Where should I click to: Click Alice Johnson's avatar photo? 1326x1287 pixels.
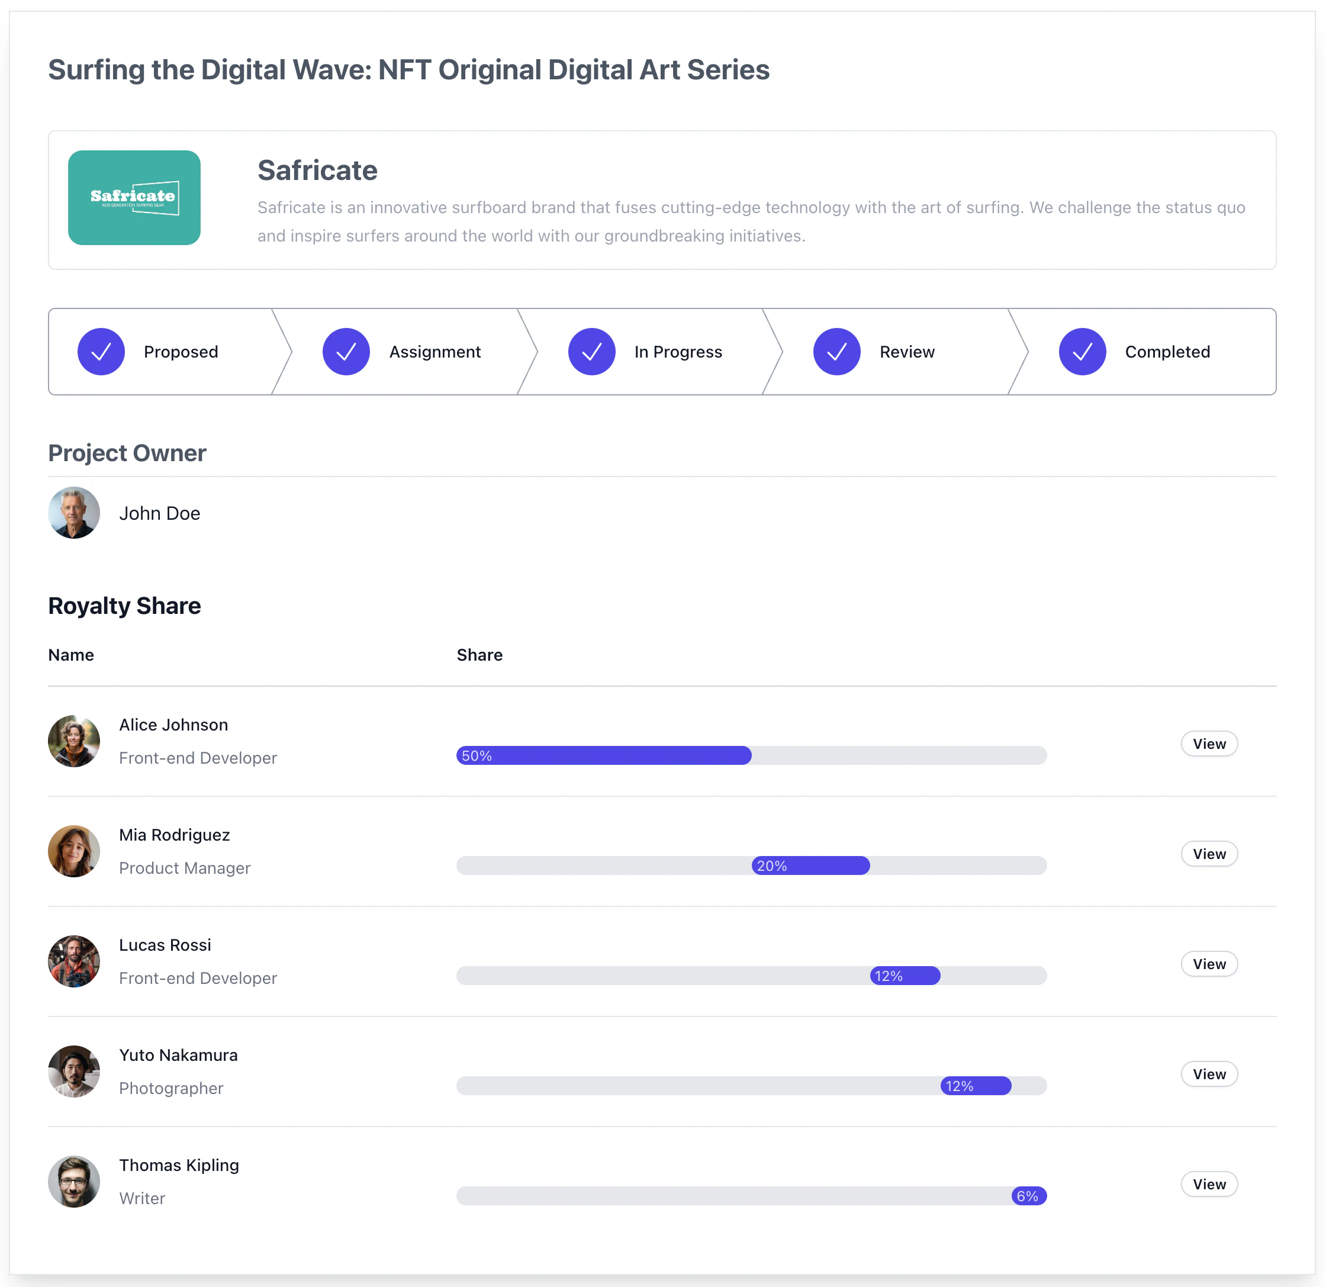(x=74, y=741)
